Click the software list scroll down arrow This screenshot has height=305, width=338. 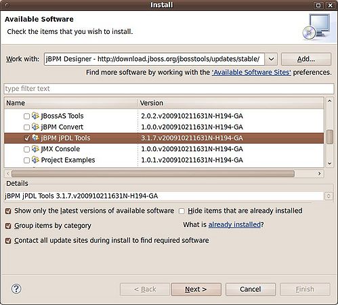(x=330, y=163)
